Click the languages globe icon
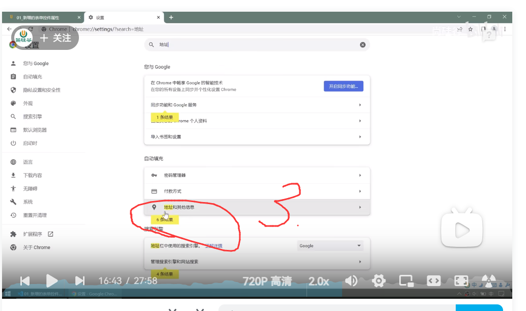This screenshot has height=311, width=526. coord(13,162)
